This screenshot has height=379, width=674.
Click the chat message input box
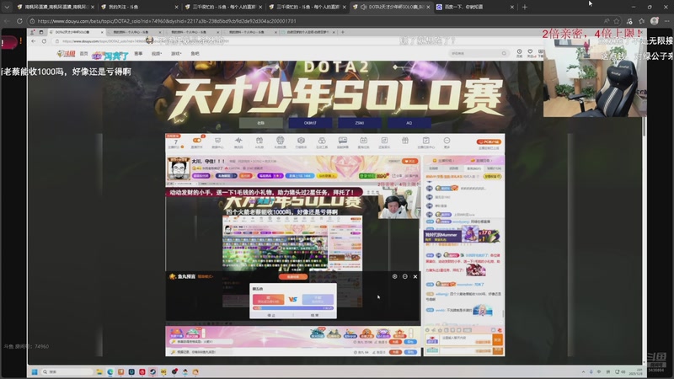click(466, 339)
